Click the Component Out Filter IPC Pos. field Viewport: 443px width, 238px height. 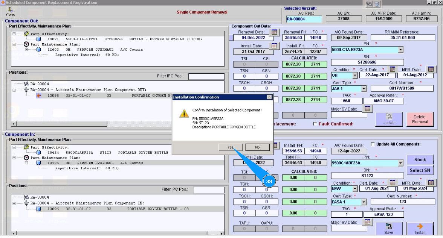206,77
